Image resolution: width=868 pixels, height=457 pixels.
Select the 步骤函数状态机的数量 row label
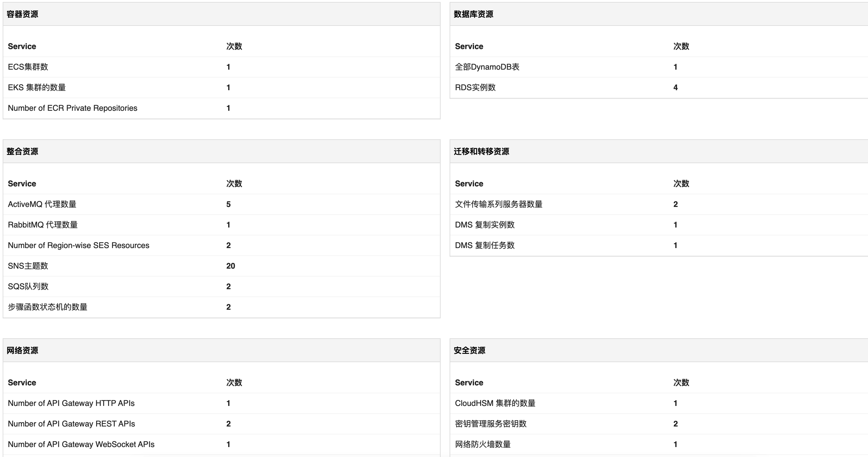[x=47, y=307]
